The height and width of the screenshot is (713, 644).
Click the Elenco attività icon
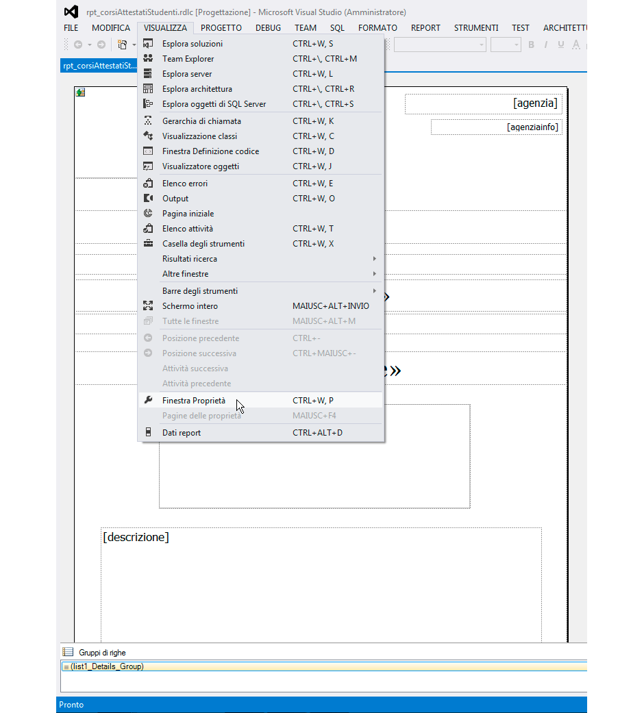(x=148, y=228)
